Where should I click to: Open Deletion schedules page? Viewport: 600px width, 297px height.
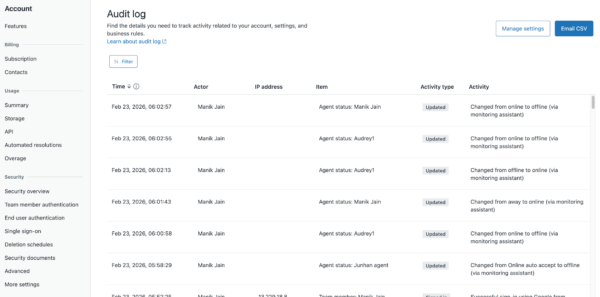(29, 245)
